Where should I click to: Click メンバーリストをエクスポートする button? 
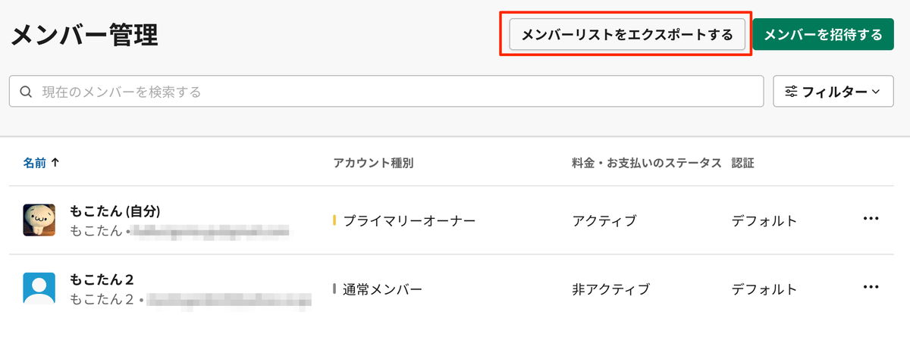(627, 35)
